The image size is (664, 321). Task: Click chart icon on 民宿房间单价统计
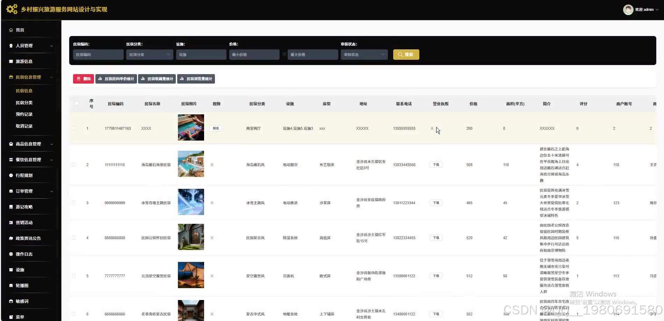100,79
